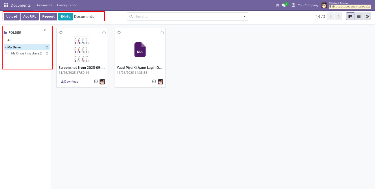
Task: Download the Screenshot document
Action: coord(69,82)
